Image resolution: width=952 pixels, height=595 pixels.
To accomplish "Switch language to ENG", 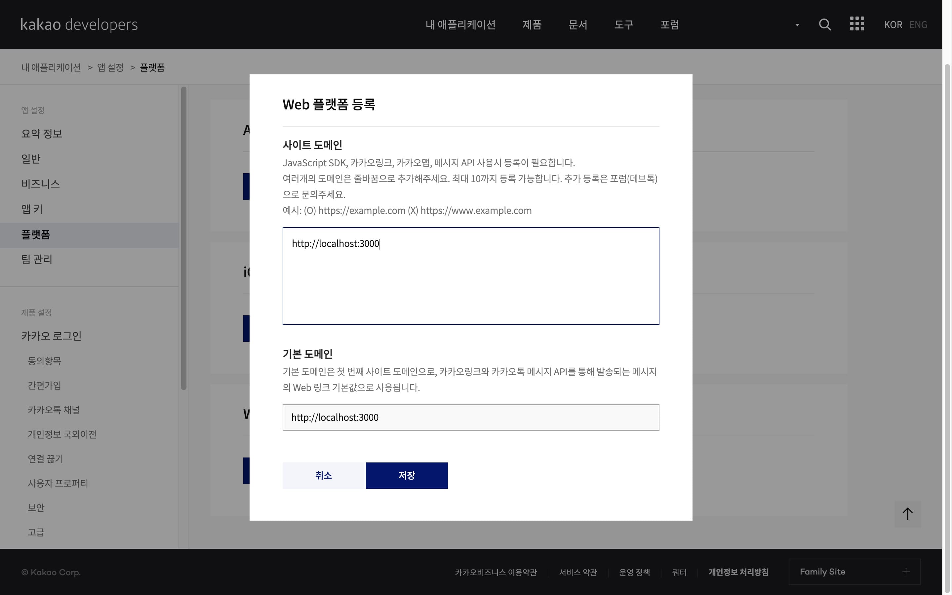I will pyautogui.click(x=918, y=25).
